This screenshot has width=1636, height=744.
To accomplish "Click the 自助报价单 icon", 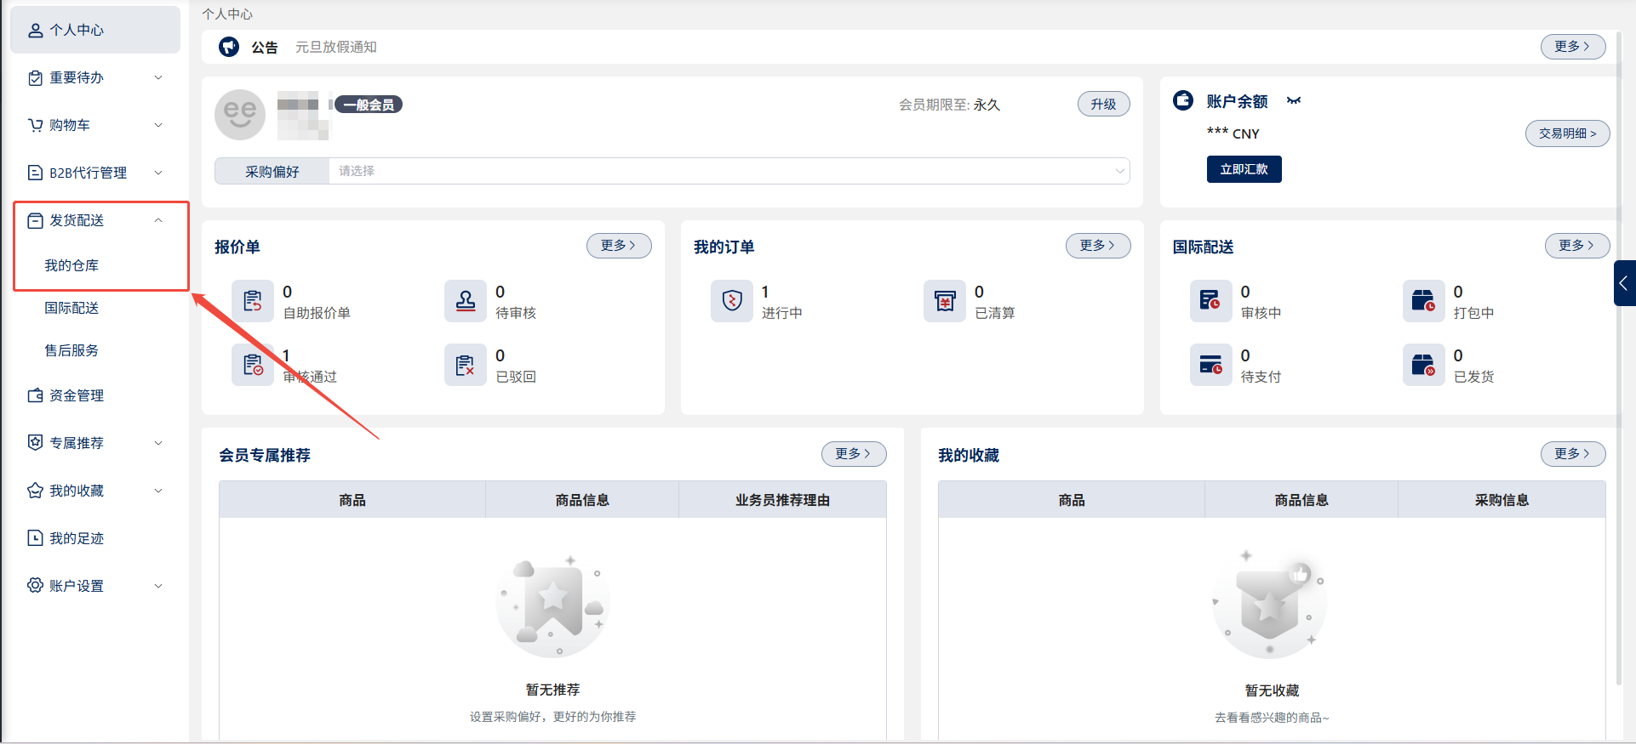I will point(253,301).
